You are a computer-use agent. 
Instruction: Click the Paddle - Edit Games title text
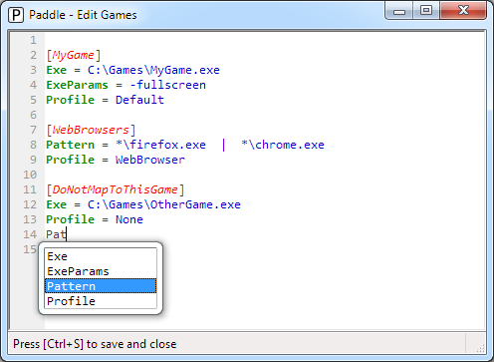[x=83, y=15]
